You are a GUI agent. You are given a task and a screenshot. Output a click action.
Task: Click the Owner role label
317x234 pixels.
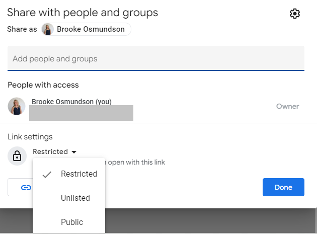pyautogui.click(x=287, y=106)
